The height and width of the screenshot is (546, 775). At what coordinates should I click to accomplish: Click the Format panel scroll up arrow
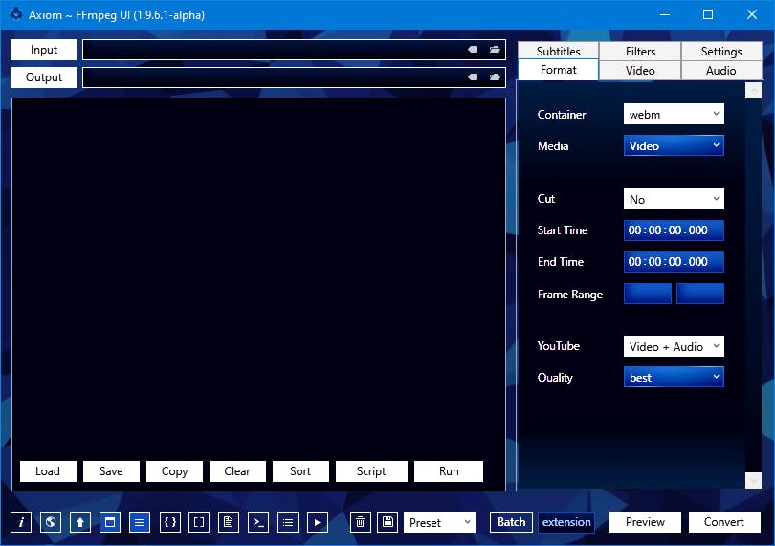[753, 91]
